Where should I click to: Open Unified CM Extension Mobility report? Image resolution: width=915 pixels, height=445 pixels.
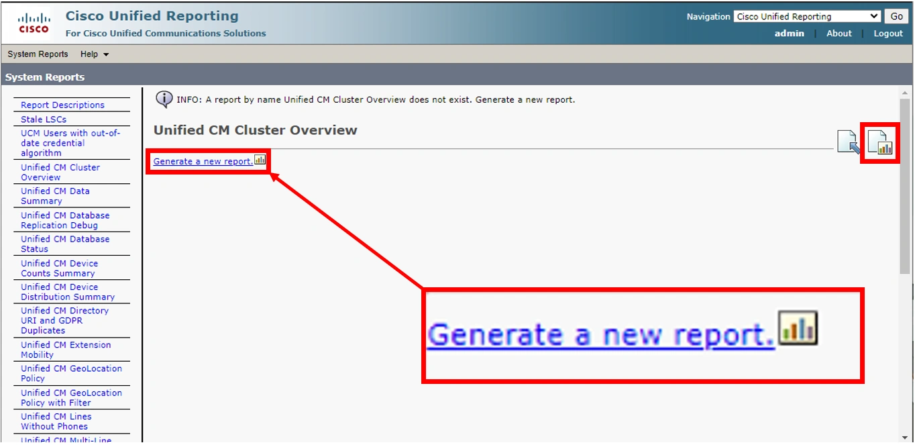[66, 350]
